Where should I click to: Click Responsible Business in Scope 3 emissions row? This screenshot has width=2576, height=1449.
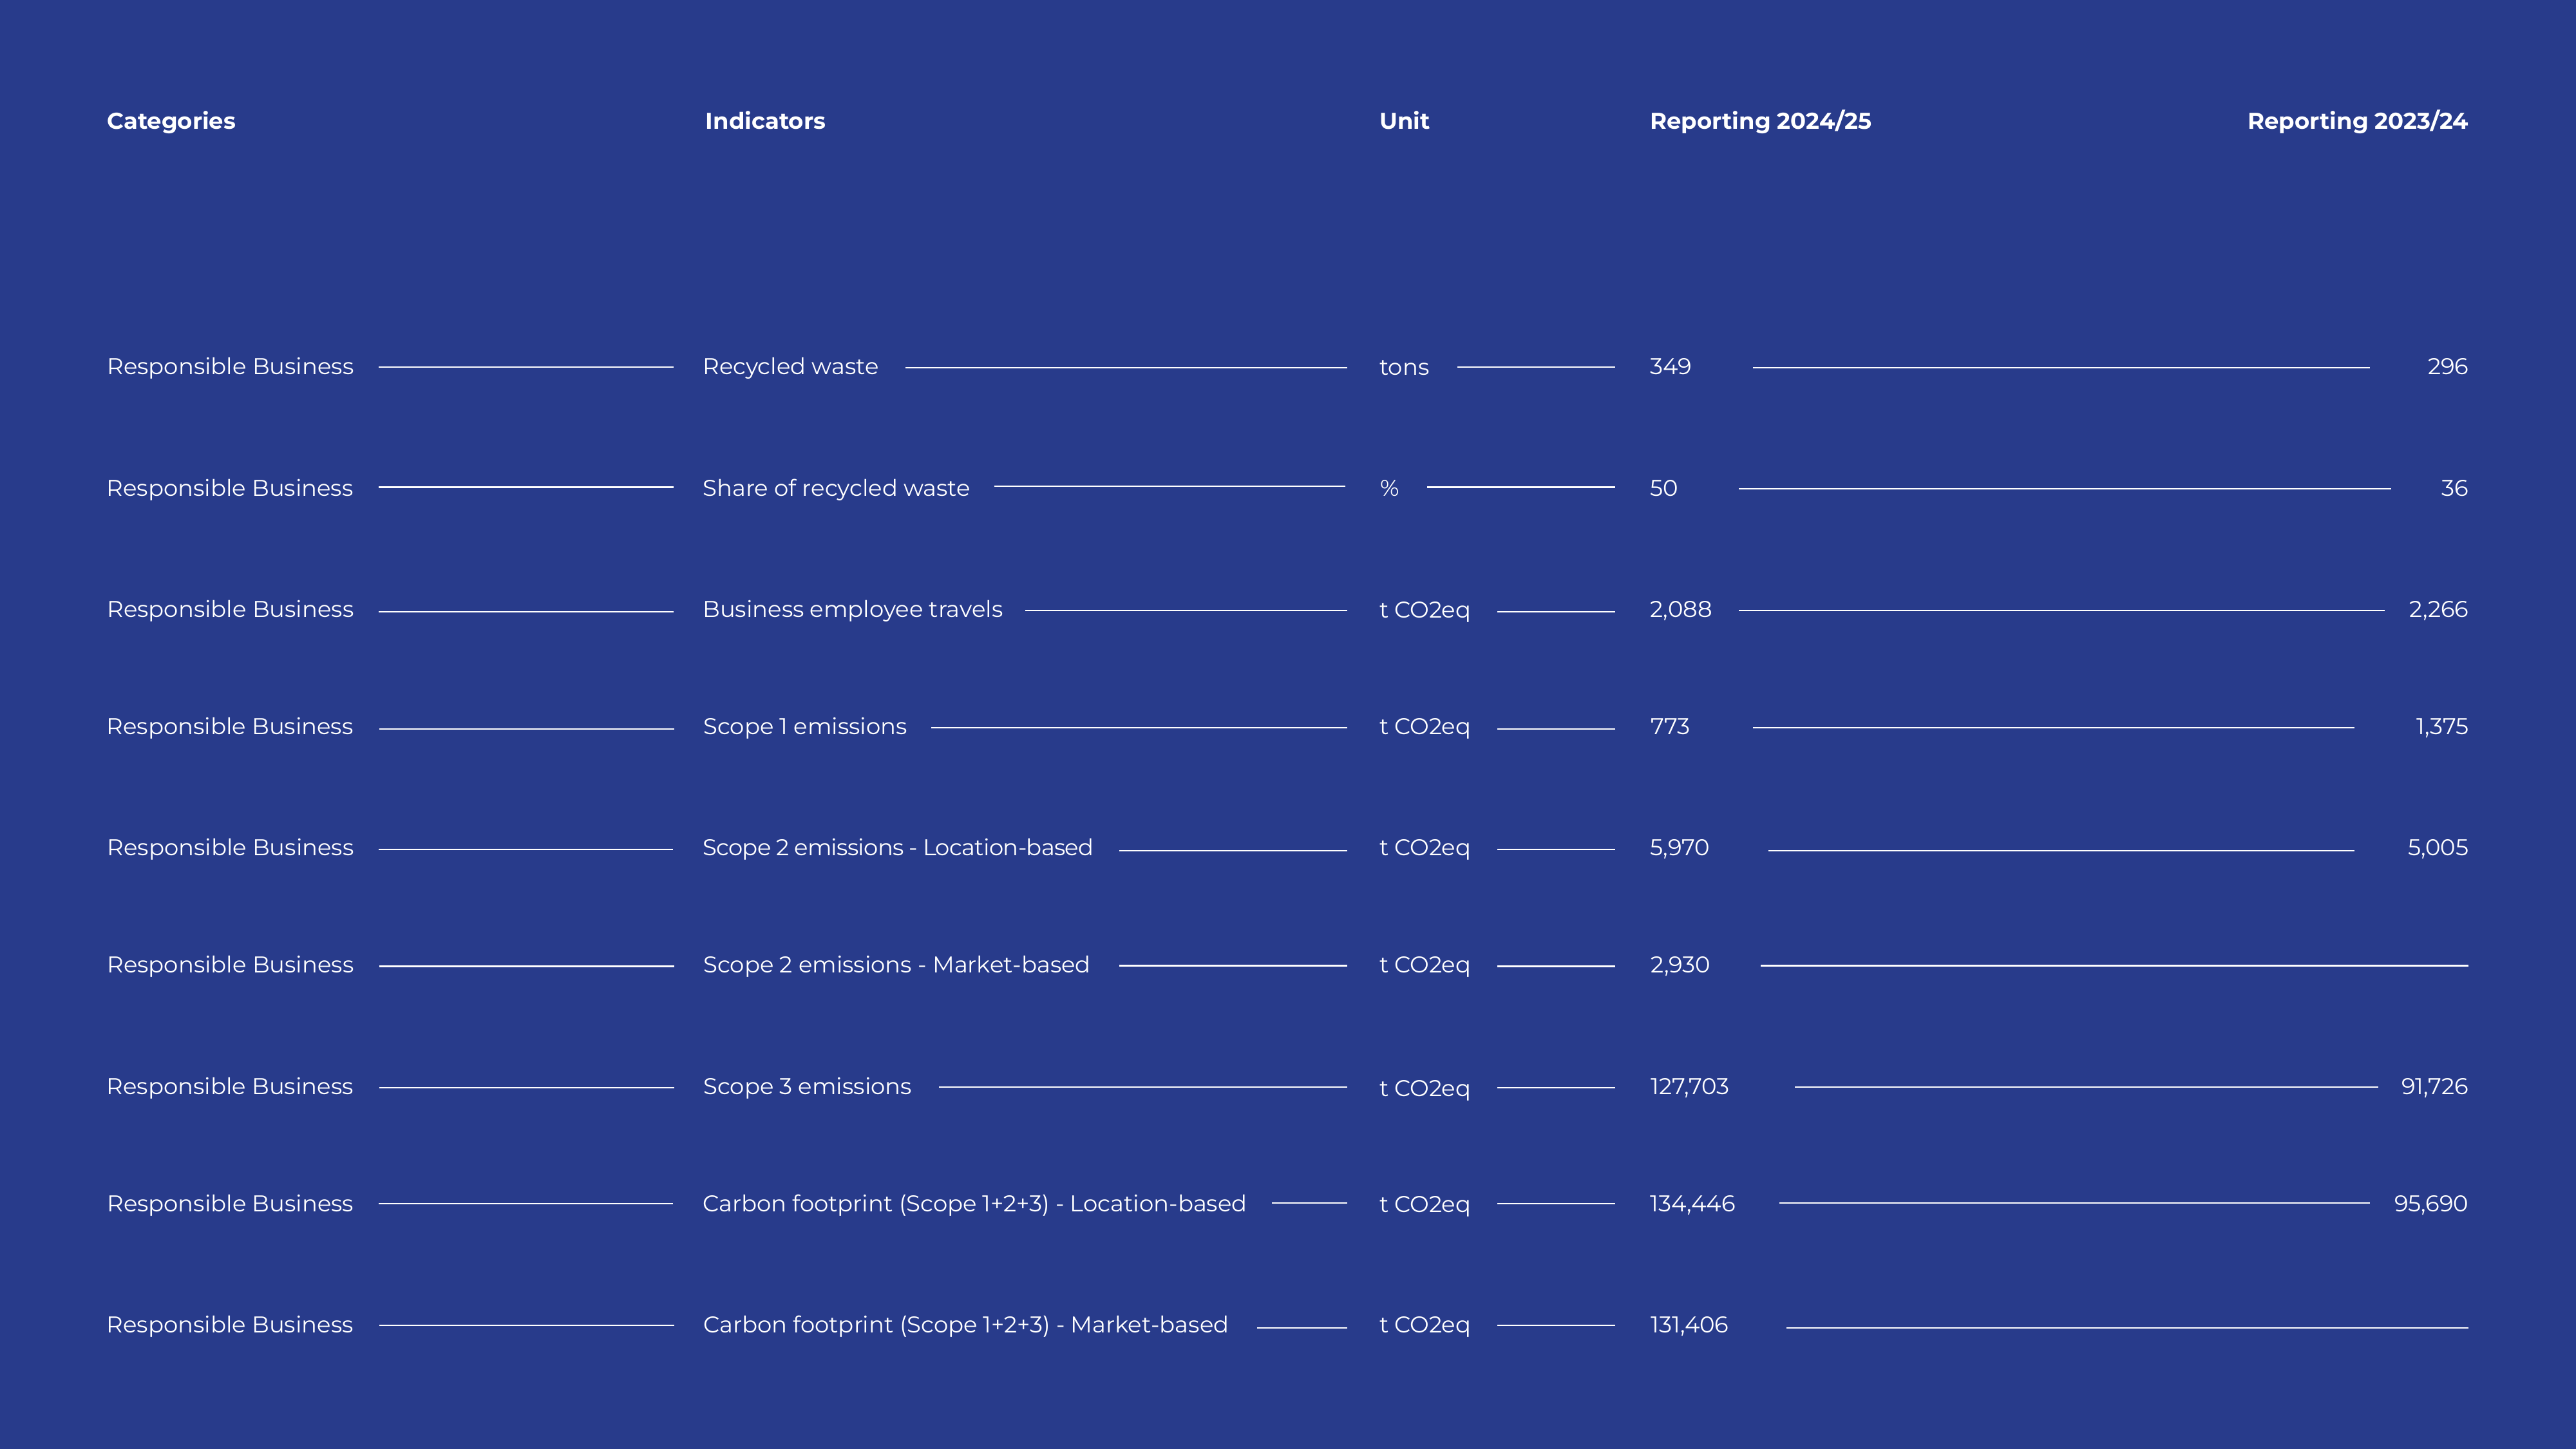click(230, 1086)
